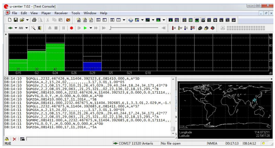Click COM17 11520 in the status bar

click(x=130, y=143)
